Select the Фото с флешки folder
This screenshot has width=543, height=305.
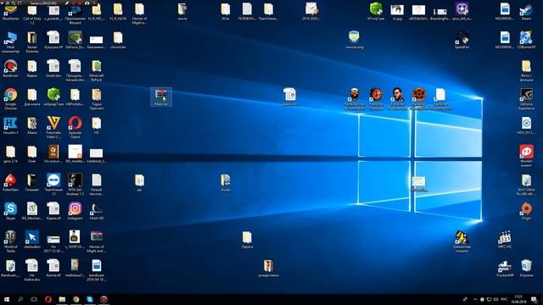526,70
